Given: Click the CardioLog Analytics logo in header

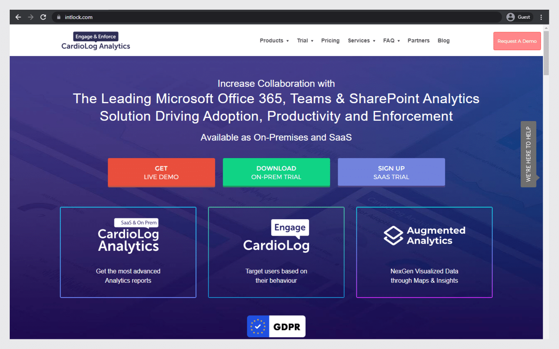Looking at the screenshot, I should point(96,41).
